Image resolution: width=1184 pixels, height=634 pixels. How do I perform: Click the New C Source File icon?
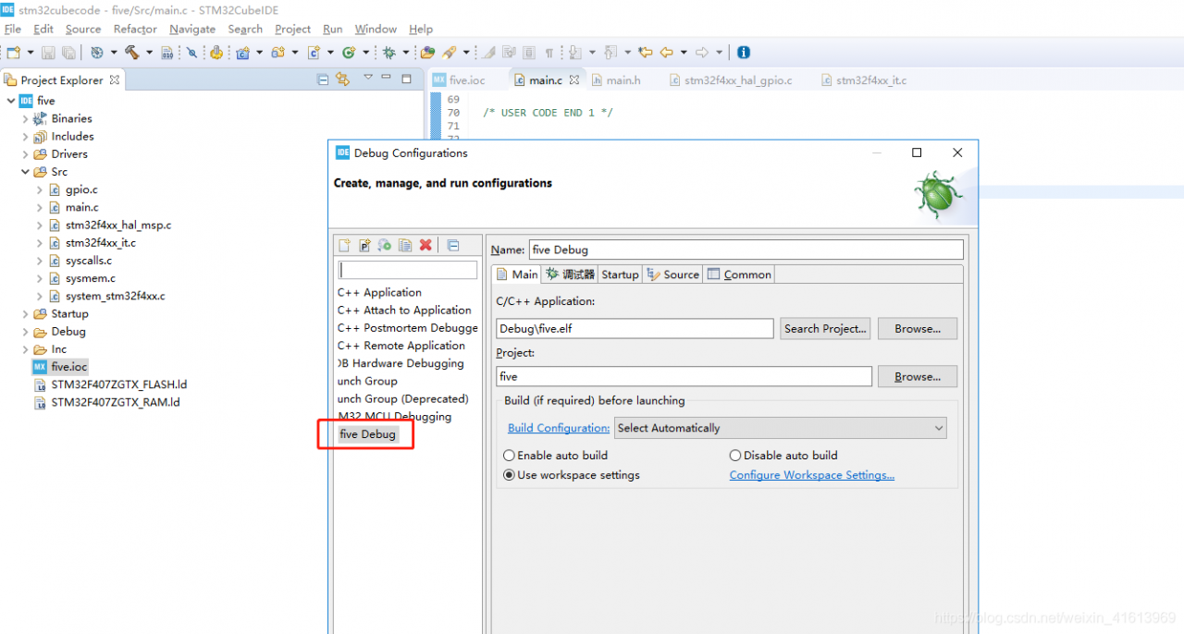coord(314,53)
